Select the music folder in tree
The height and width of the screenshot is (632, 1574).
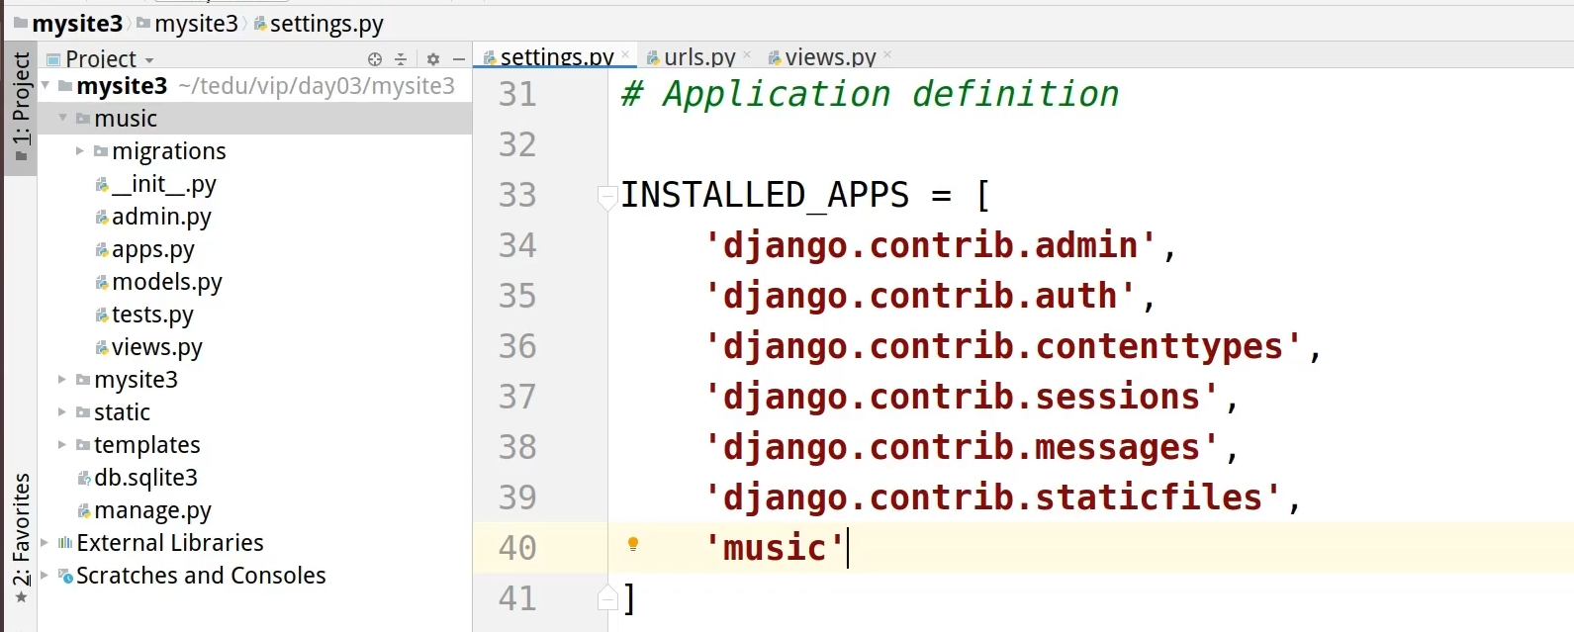pyautogui.click(x=126, y=119)
